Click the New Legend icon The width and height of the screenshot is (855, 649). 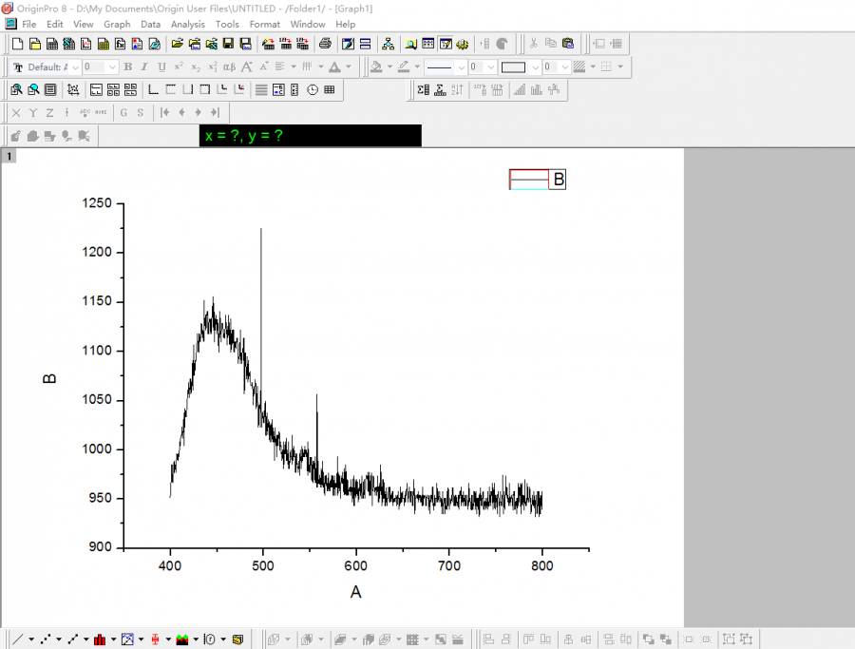pyautogui.click(x=278, y=89)
